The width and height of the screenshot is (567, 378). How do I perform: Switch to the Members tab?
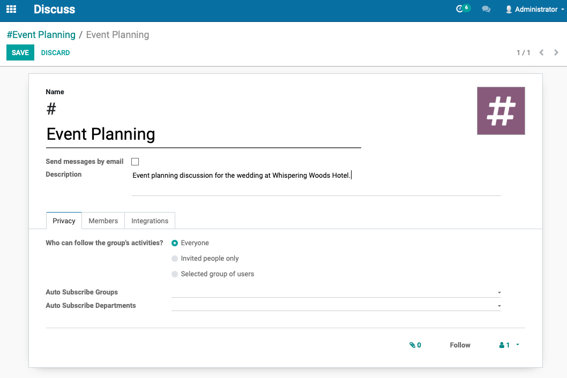click(x=103, y=221)
